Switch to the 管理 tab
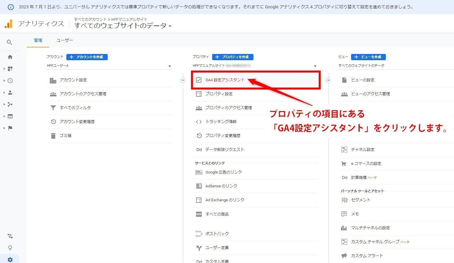Screen dimensions: 454x263 38,40
